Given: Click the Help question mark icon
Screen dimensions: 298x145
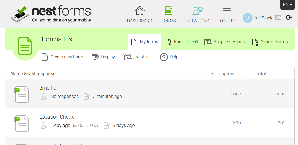Looking at the screenshot, I should (164, 57).
